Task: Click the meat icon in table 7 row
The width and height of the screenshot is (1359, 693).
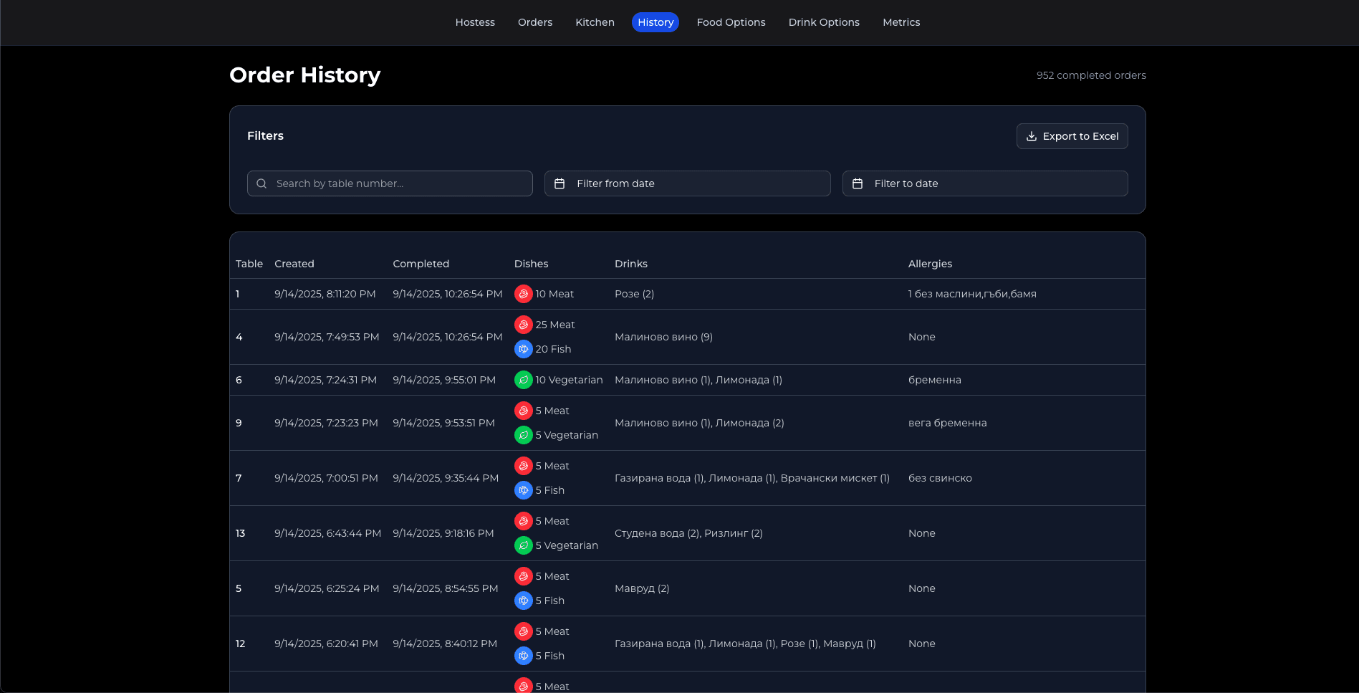Action: (x=524, y=466)
